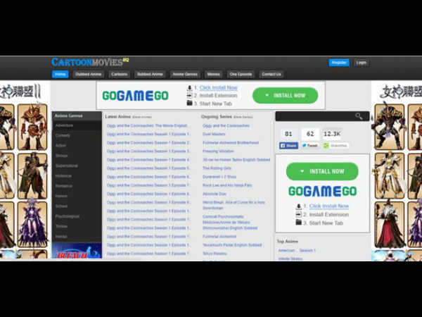Click the Facebook Share button
The image size is (422, 317).
288,146
